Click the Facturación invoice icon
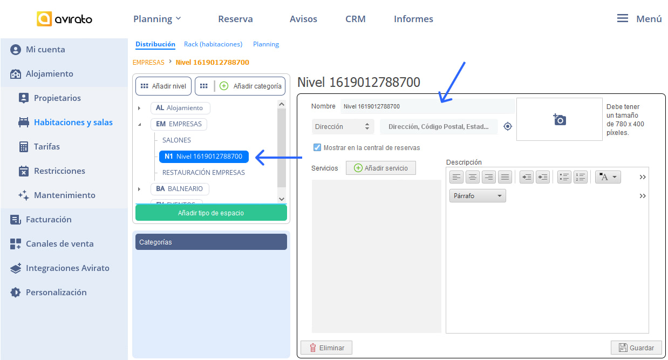Screen dimensions: 668x360 [16, 220]
